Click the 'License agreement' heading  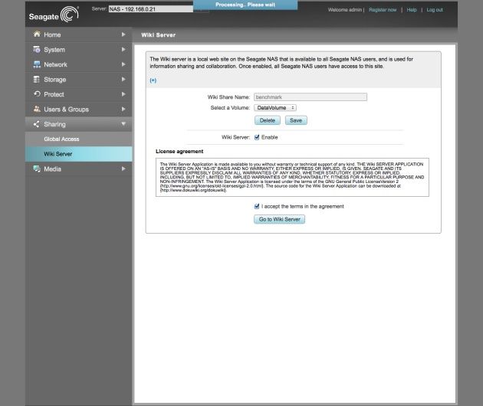click(179, 152)
